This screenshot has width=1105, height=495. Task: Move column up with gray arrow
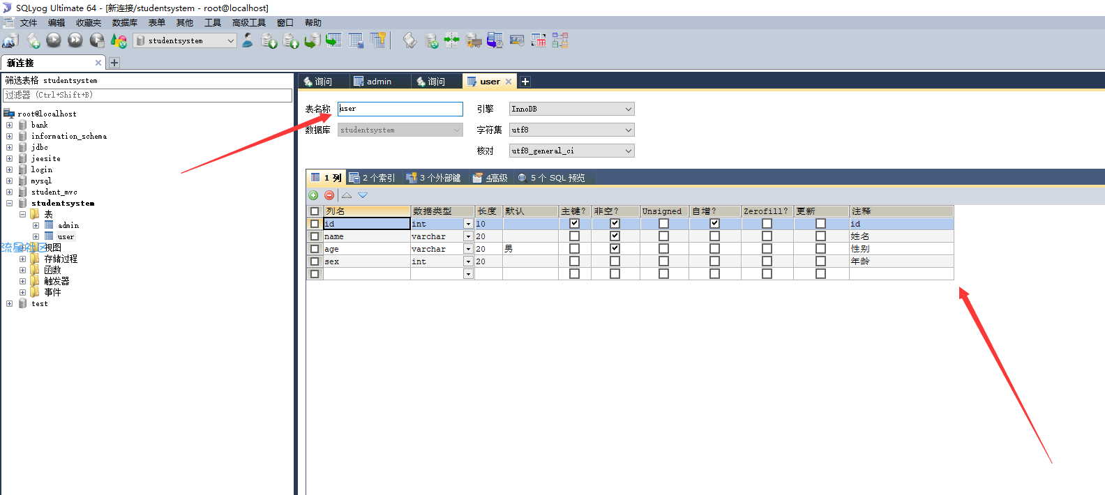(x=347, y=195)
